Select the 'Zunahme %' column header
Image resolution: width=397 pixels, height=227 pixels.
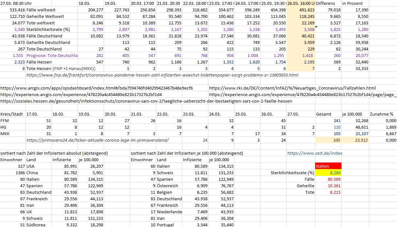tap(382, 114)
